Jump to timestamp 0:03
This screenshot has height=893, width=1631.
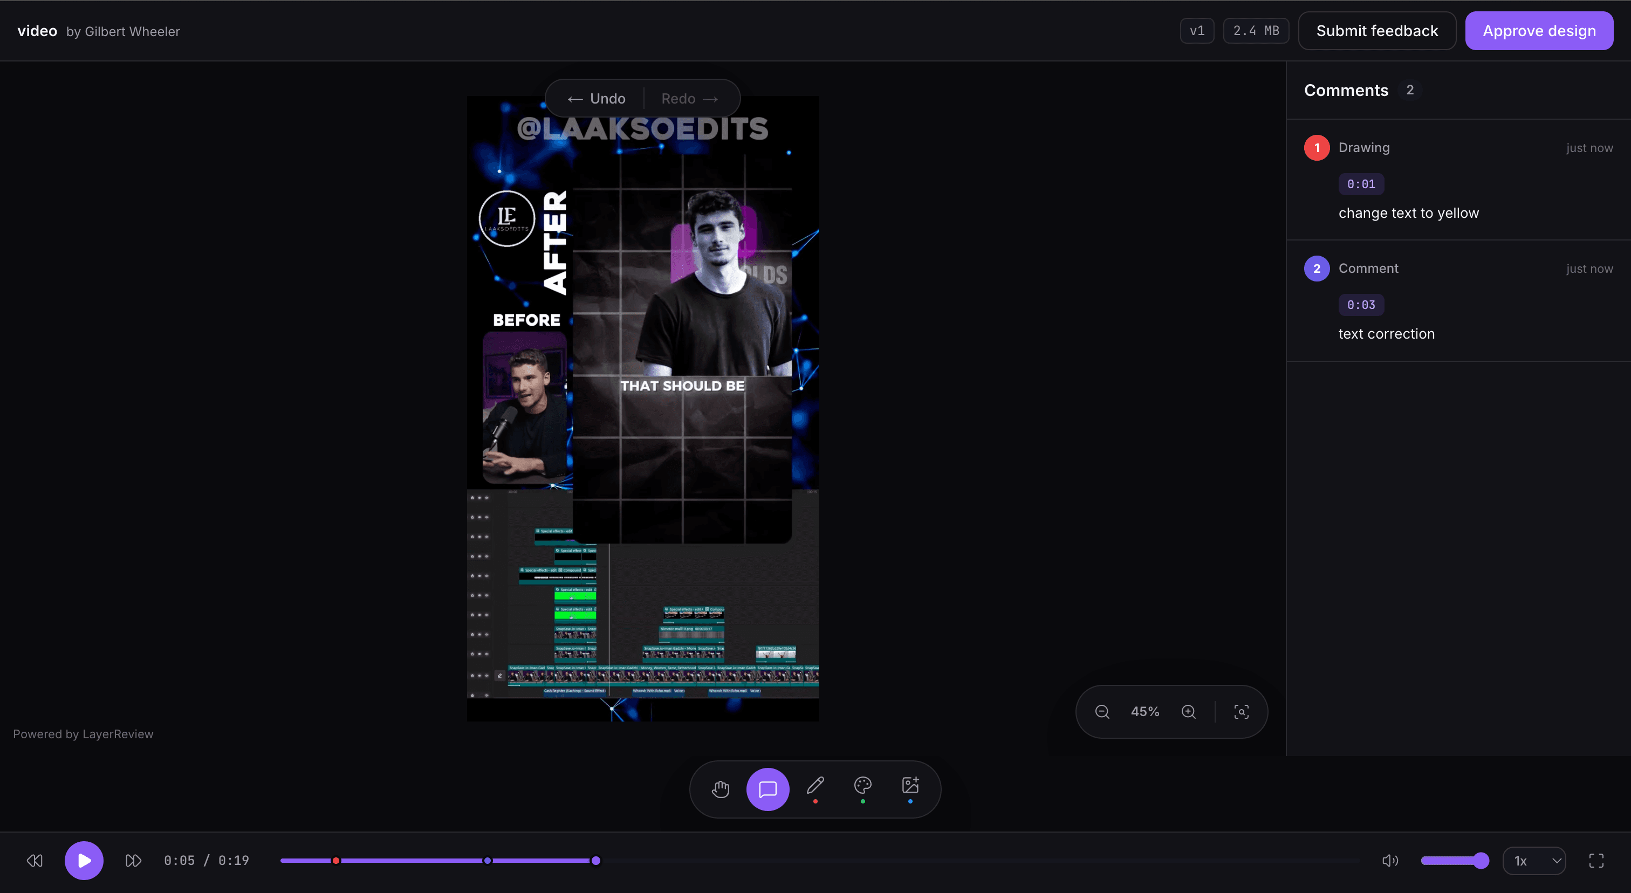1361,305
